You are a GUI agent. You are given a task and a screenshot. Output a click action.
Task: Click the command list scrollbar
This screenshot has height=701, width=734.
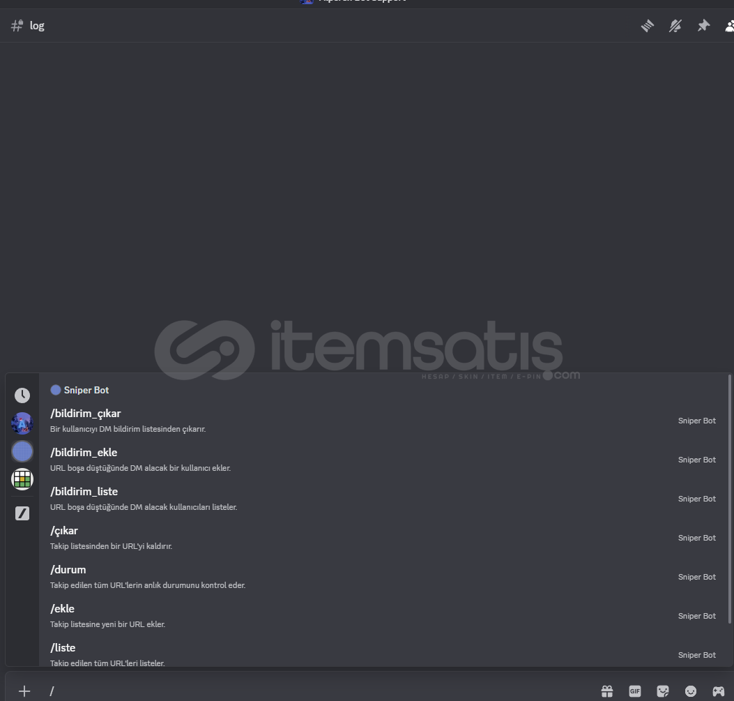[x=729, y=499]
